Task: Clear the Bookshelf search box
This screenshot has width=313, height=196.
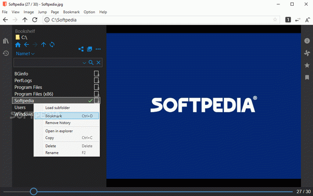Action: (x=99, y=63)
